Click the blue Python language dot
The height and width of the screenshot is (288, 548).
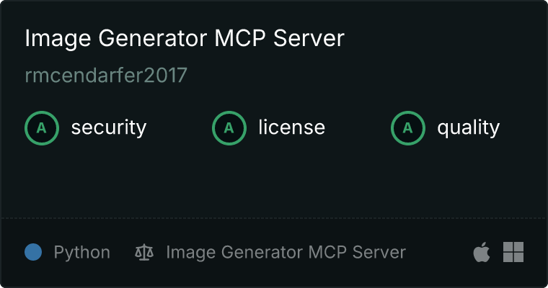click(x=33, y=252)
